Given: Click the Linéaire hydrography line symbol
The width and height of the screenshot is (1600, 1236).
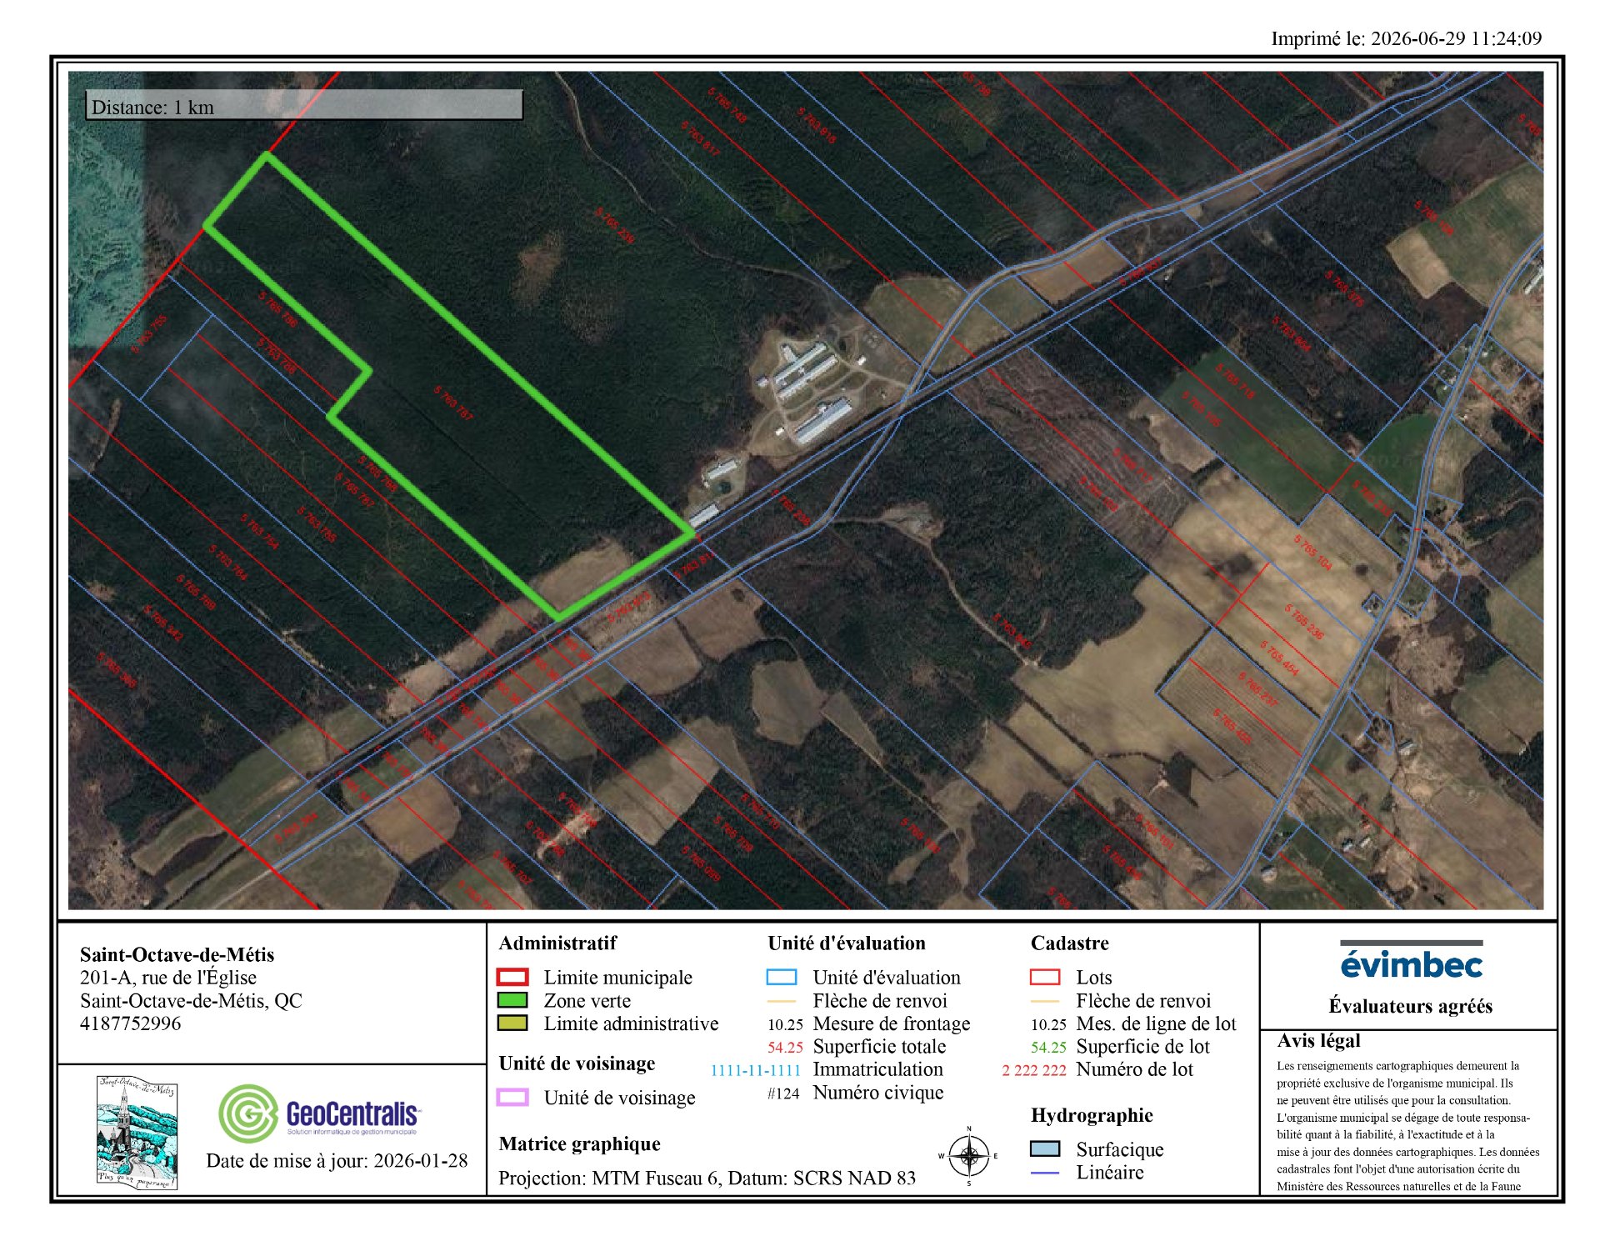Looking at the screenshot, I should tap(1045, 1173).
